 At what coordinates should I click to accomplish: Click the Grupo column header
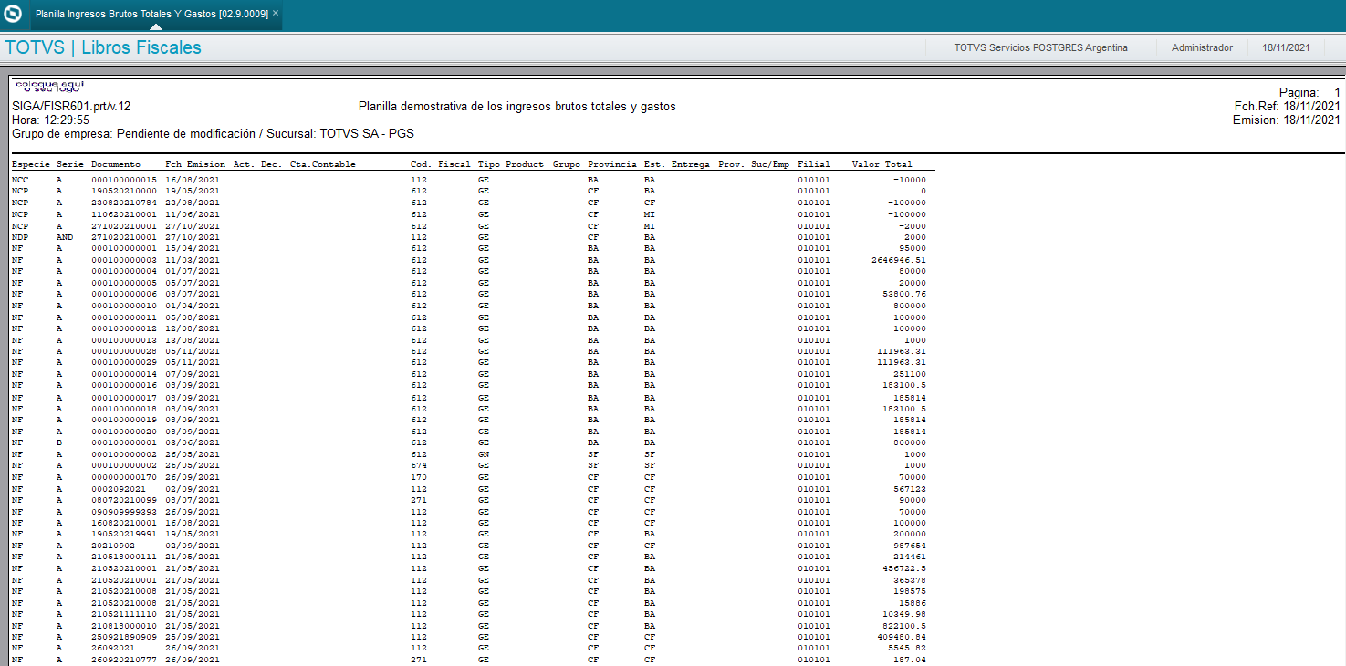(x=567, y=165)
